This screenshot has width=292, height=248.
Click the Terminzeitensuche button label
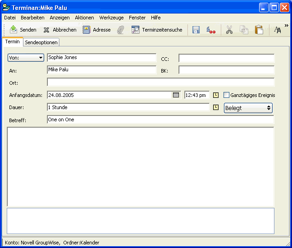pos(162,30)
